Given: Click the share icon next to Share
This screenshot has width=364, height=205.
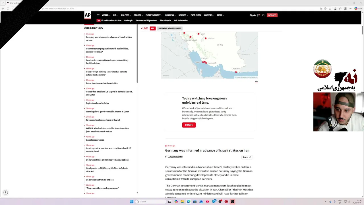Looking at the screenshot, I should pyautogui.click(x=250, y=157).
